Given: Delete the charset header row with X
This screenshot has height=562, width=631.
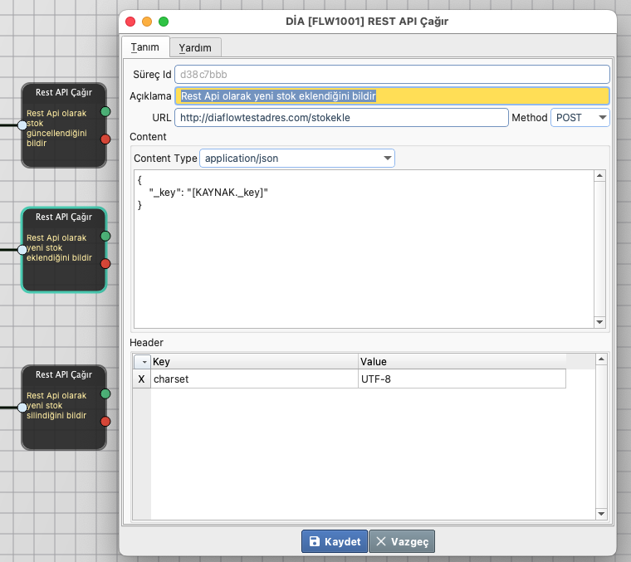Looking at the screenshot, I should (x=141, y=379).
